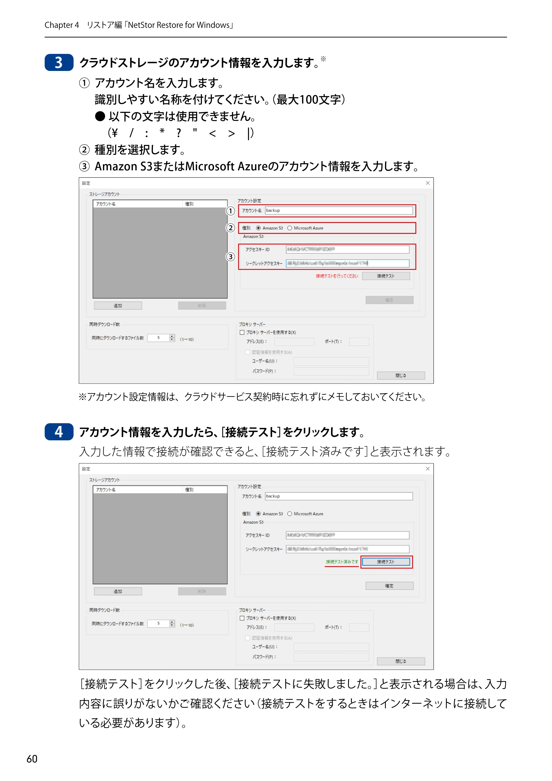
Task: Enable プロキシ サーバーを使用する checkbox in step 3 dialog
Action: [242, 332]
